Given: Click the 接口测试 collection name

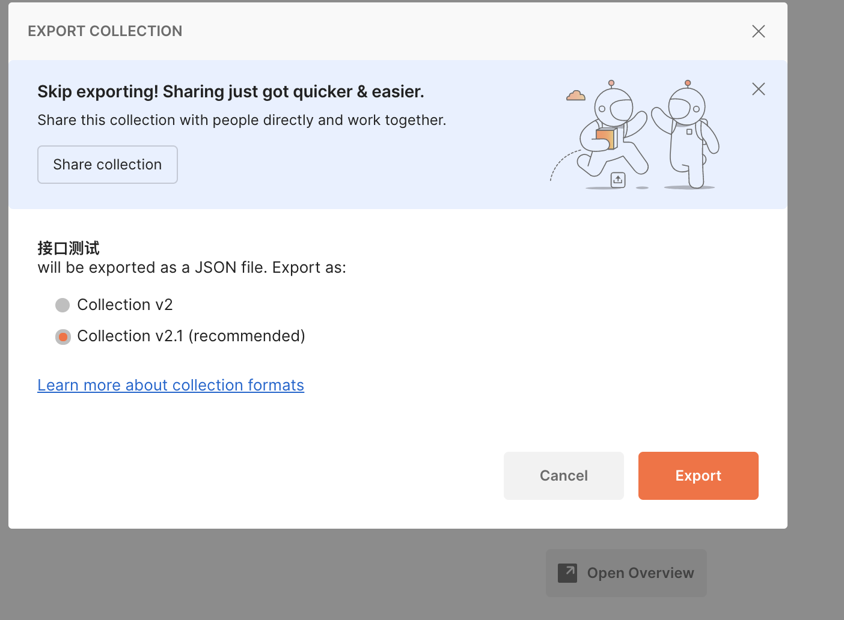Looking at the screenshot, I should point(69,248).
